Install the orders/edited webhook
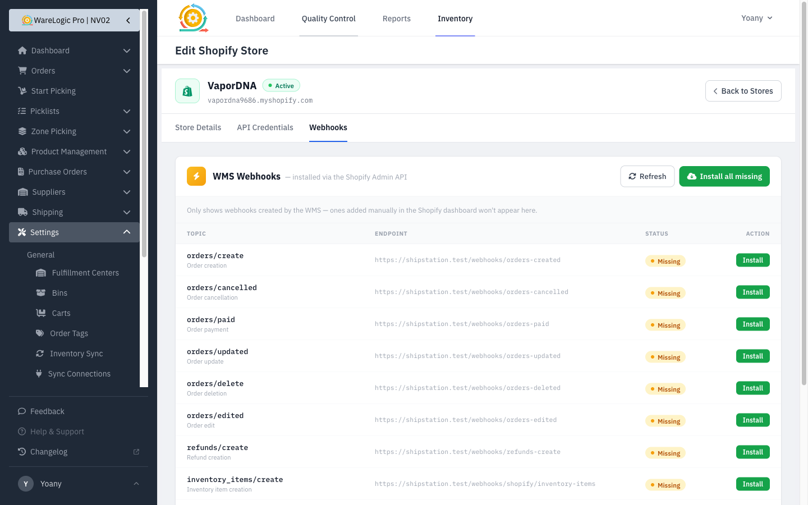Screen dimensions: 808x505 click(x=753, y=420)
